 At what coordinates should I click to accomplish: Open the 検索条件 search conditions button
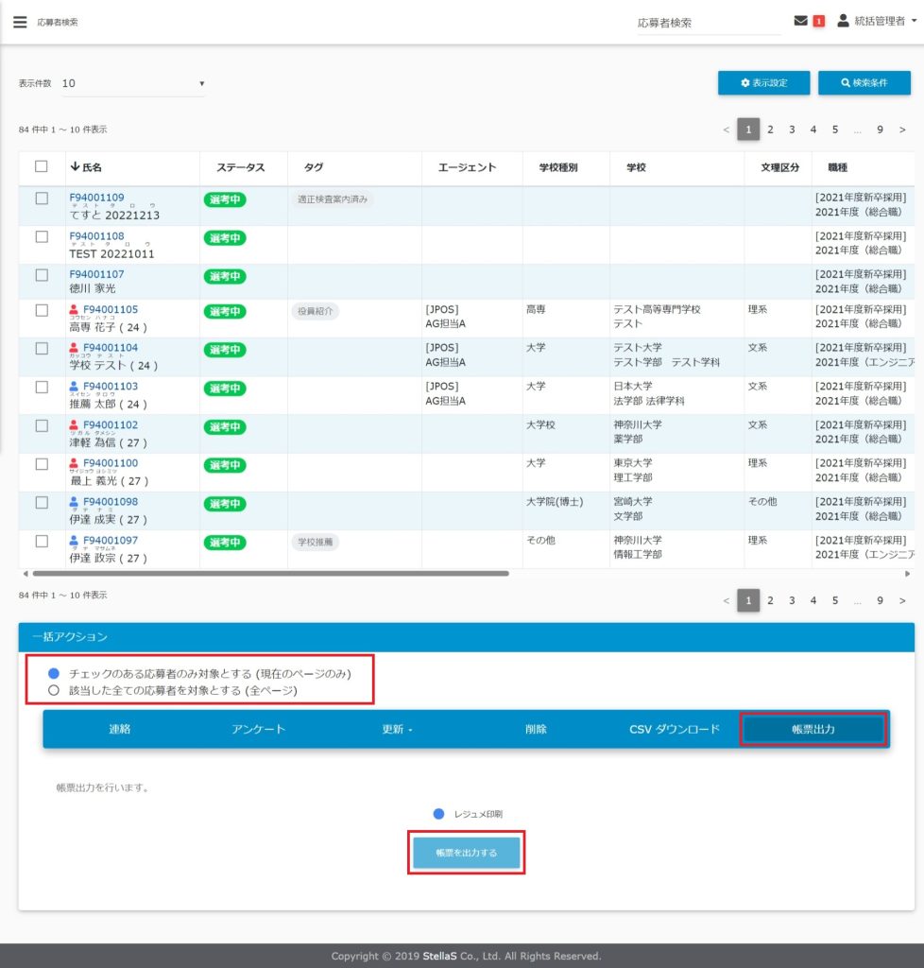(864, 83)
